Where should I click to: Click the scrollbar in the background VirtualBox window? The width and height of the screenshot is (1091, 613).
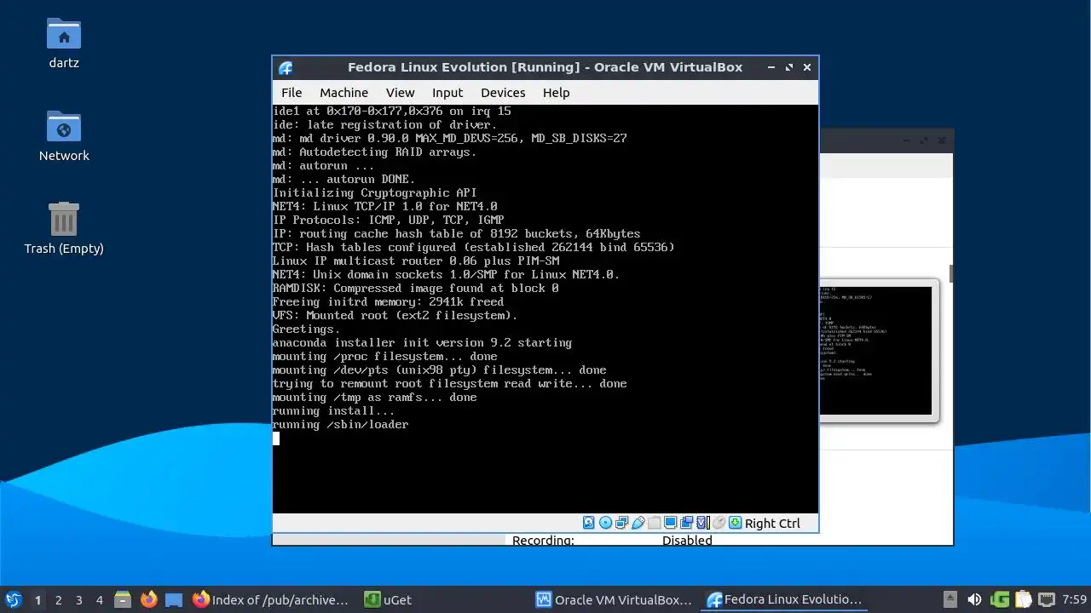(x=950, y=273)
